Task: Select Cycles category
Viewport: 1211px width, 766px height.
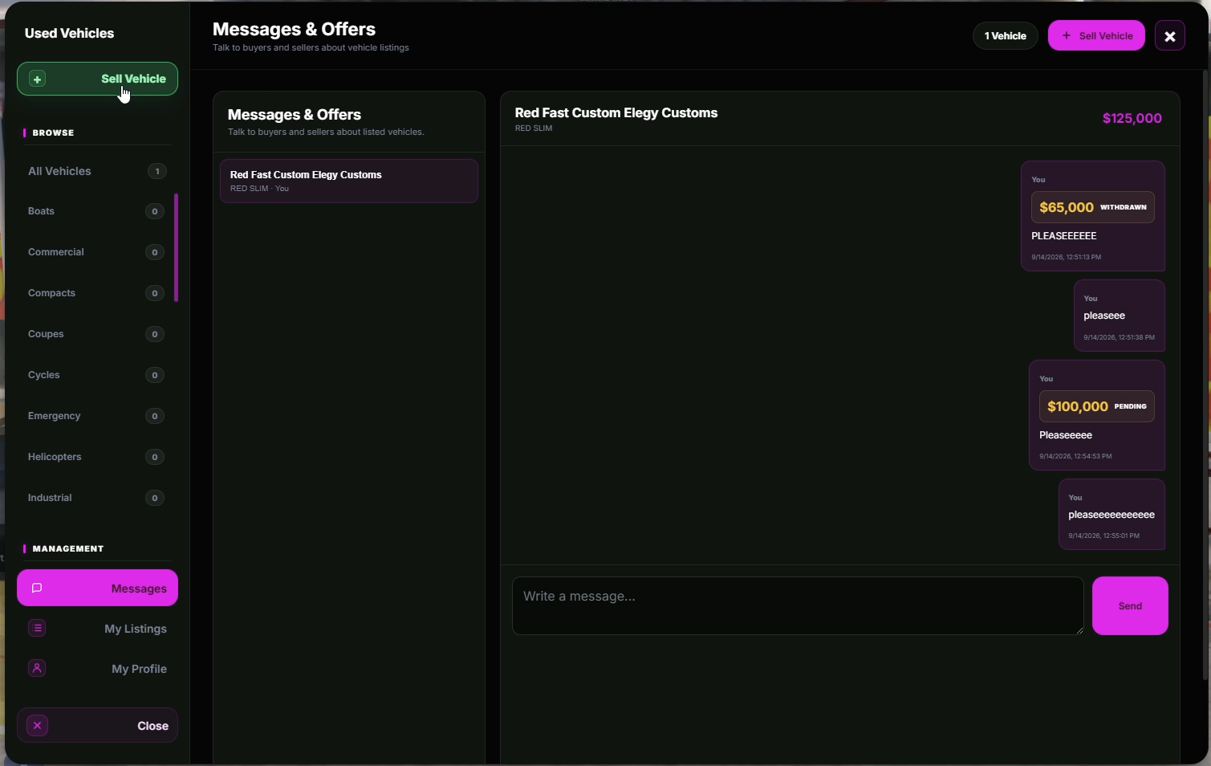Action: [95, 375]
